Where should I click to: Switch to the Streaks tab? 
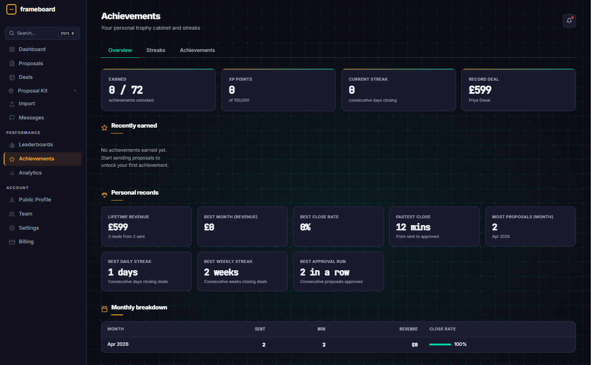pyautogui.click(x=156, y=50)
